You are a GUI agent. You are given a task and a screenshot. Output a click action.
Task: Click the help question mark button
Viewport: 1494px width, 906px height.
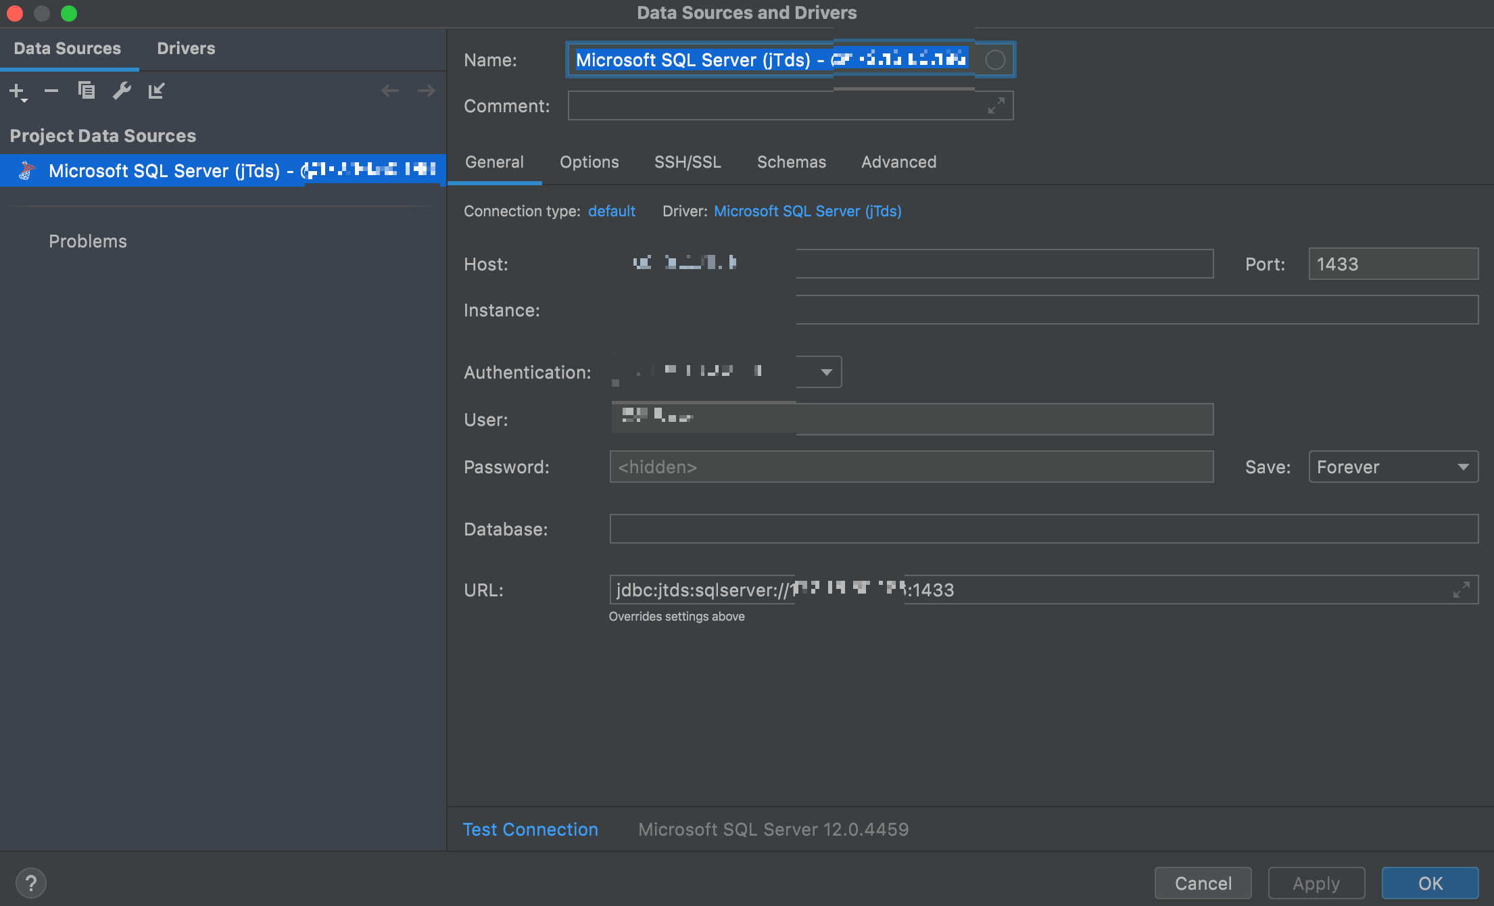pos(30,883)
